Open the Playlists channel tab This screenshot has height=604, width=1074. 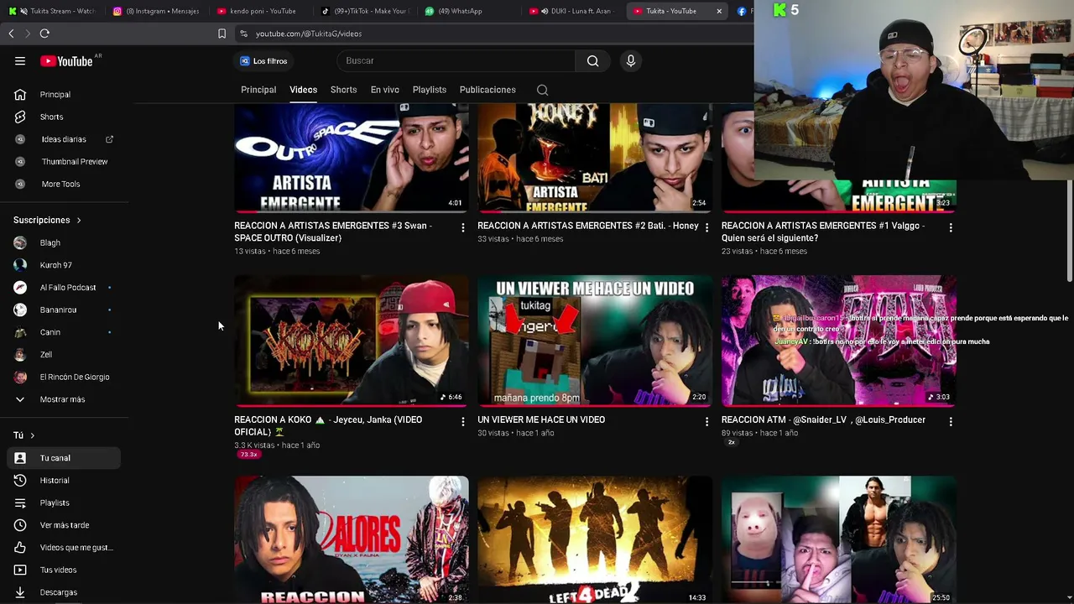(x=430, y=90)
